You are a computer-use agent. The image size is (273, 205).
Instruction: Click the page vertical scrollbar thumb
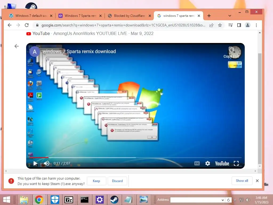click(x=260, y=109)
